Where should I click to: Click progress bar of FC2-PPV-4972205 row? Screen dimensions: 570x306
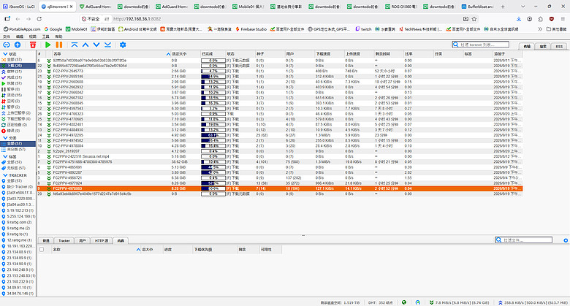(x=213, y=135)
